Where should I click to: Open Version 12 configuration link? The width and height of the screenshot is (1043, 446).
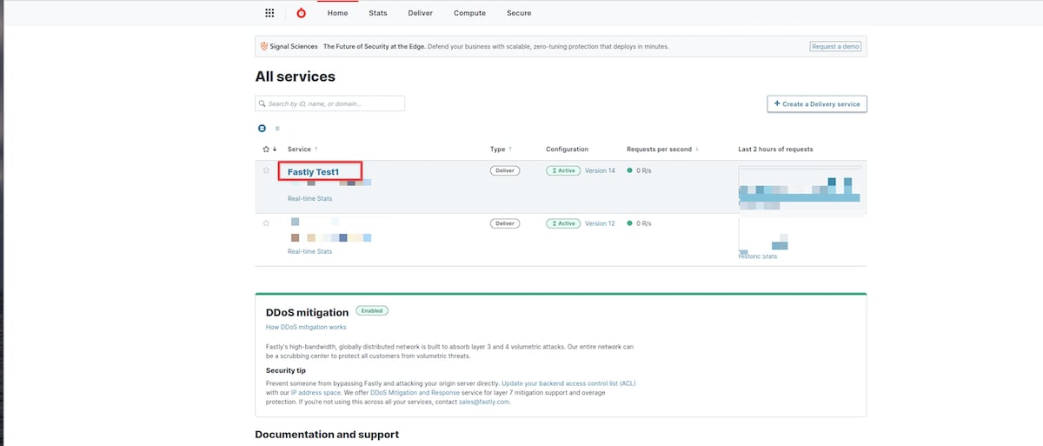(600, 223)
